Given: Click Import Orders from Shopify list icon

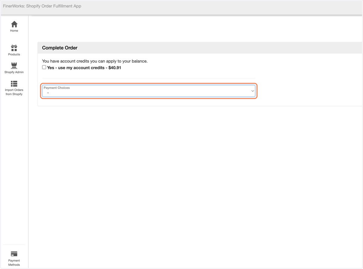Looking at the screenshot, I should 14,84.
